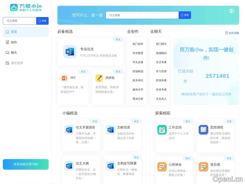
Task: Click the 登录体验完整功能 login button
Action: (26, 164)
